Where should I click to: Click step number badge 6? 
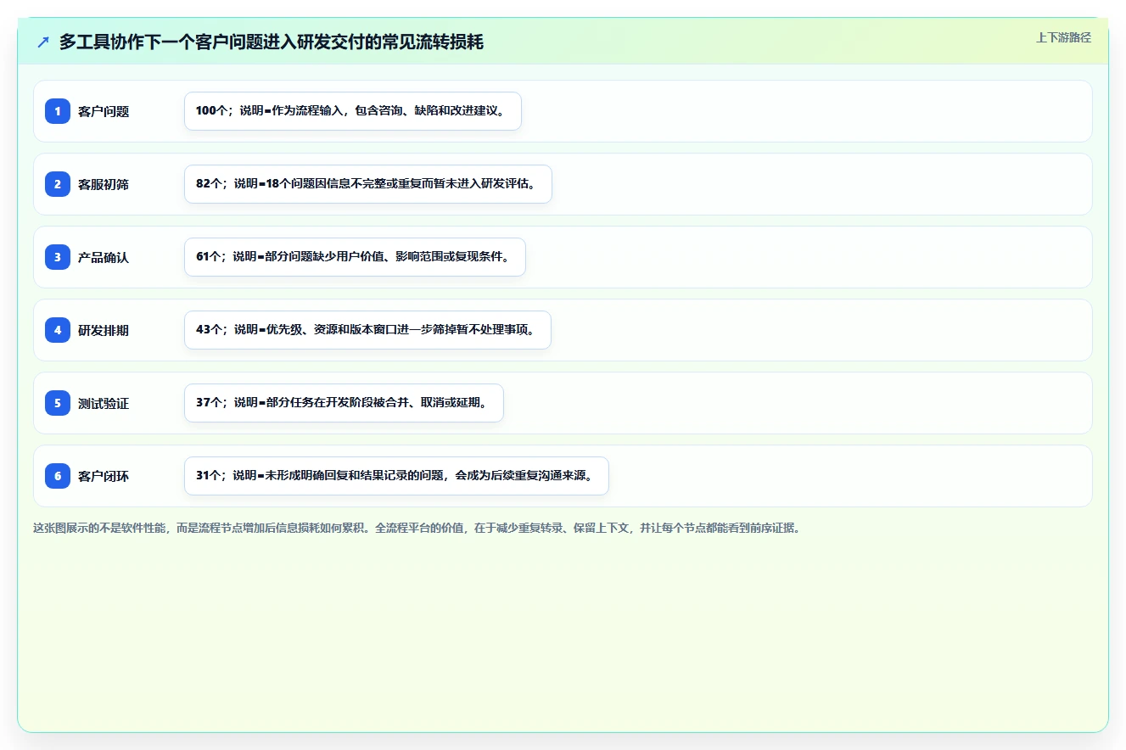[x=58, y=476]
